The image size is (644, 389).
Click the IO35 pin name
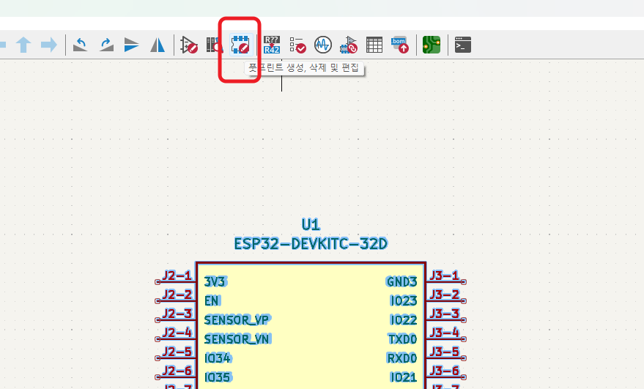(218, 377)
